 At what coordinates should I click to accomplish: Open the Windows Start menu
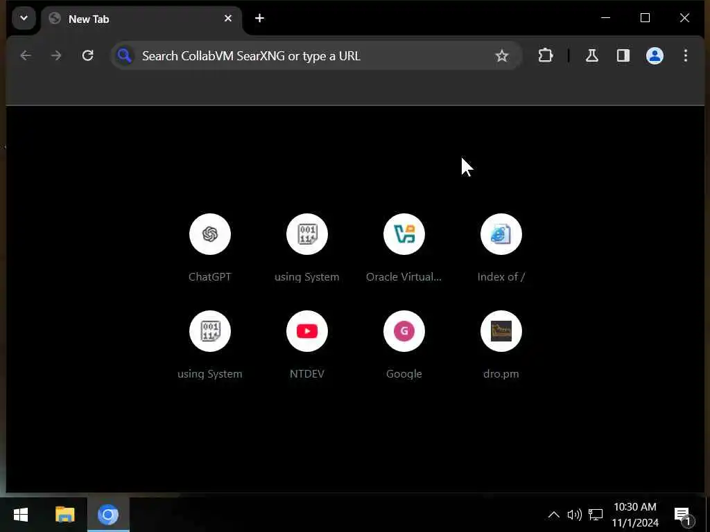pyautogui.click(x=20, y=515)
